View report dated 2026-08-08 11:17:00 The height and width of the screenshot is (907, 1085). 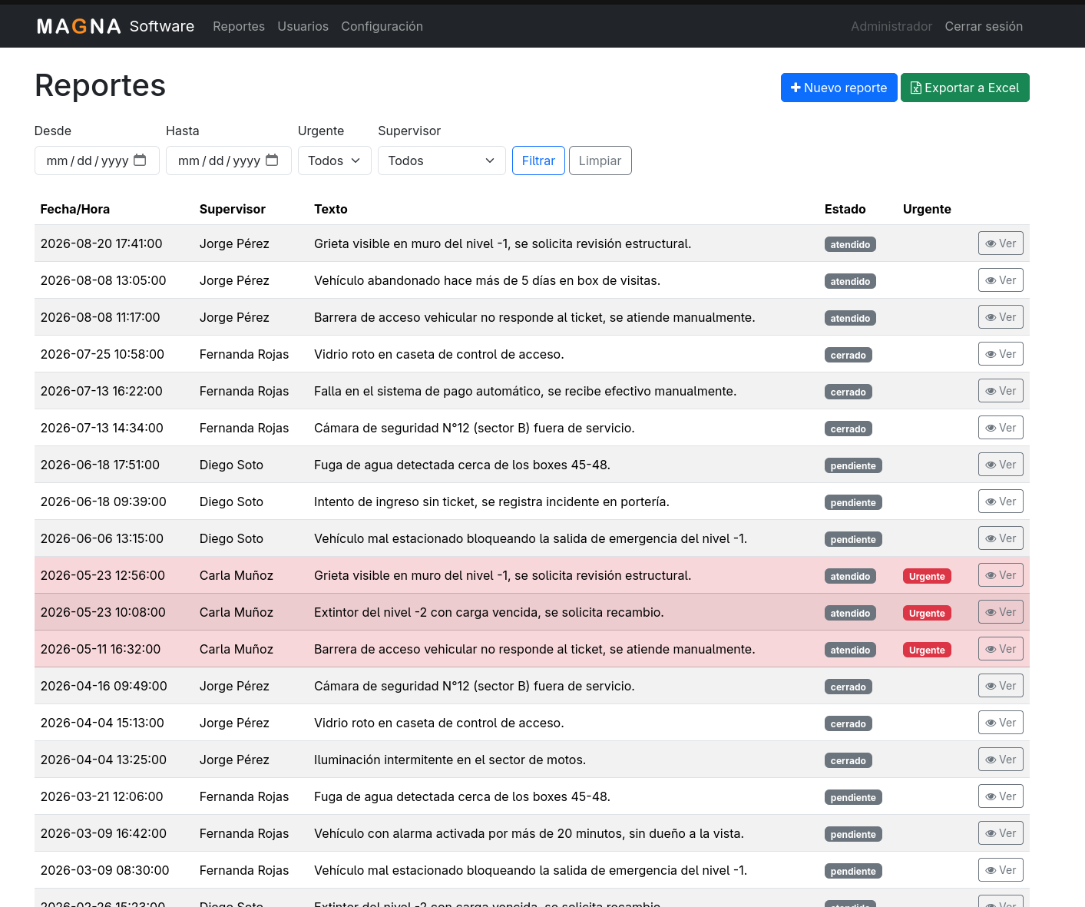tap(1001, 317)
